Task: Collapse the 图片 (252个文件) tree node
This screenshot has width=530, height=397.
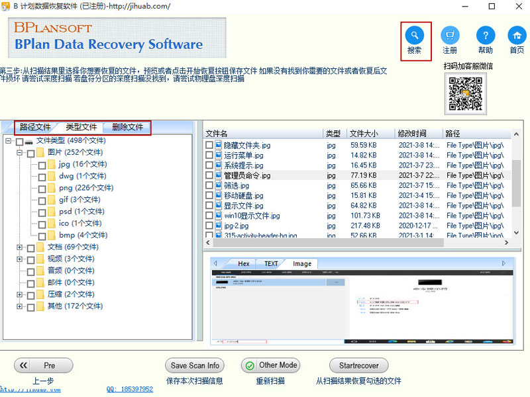Action: [x=20, y=153]
